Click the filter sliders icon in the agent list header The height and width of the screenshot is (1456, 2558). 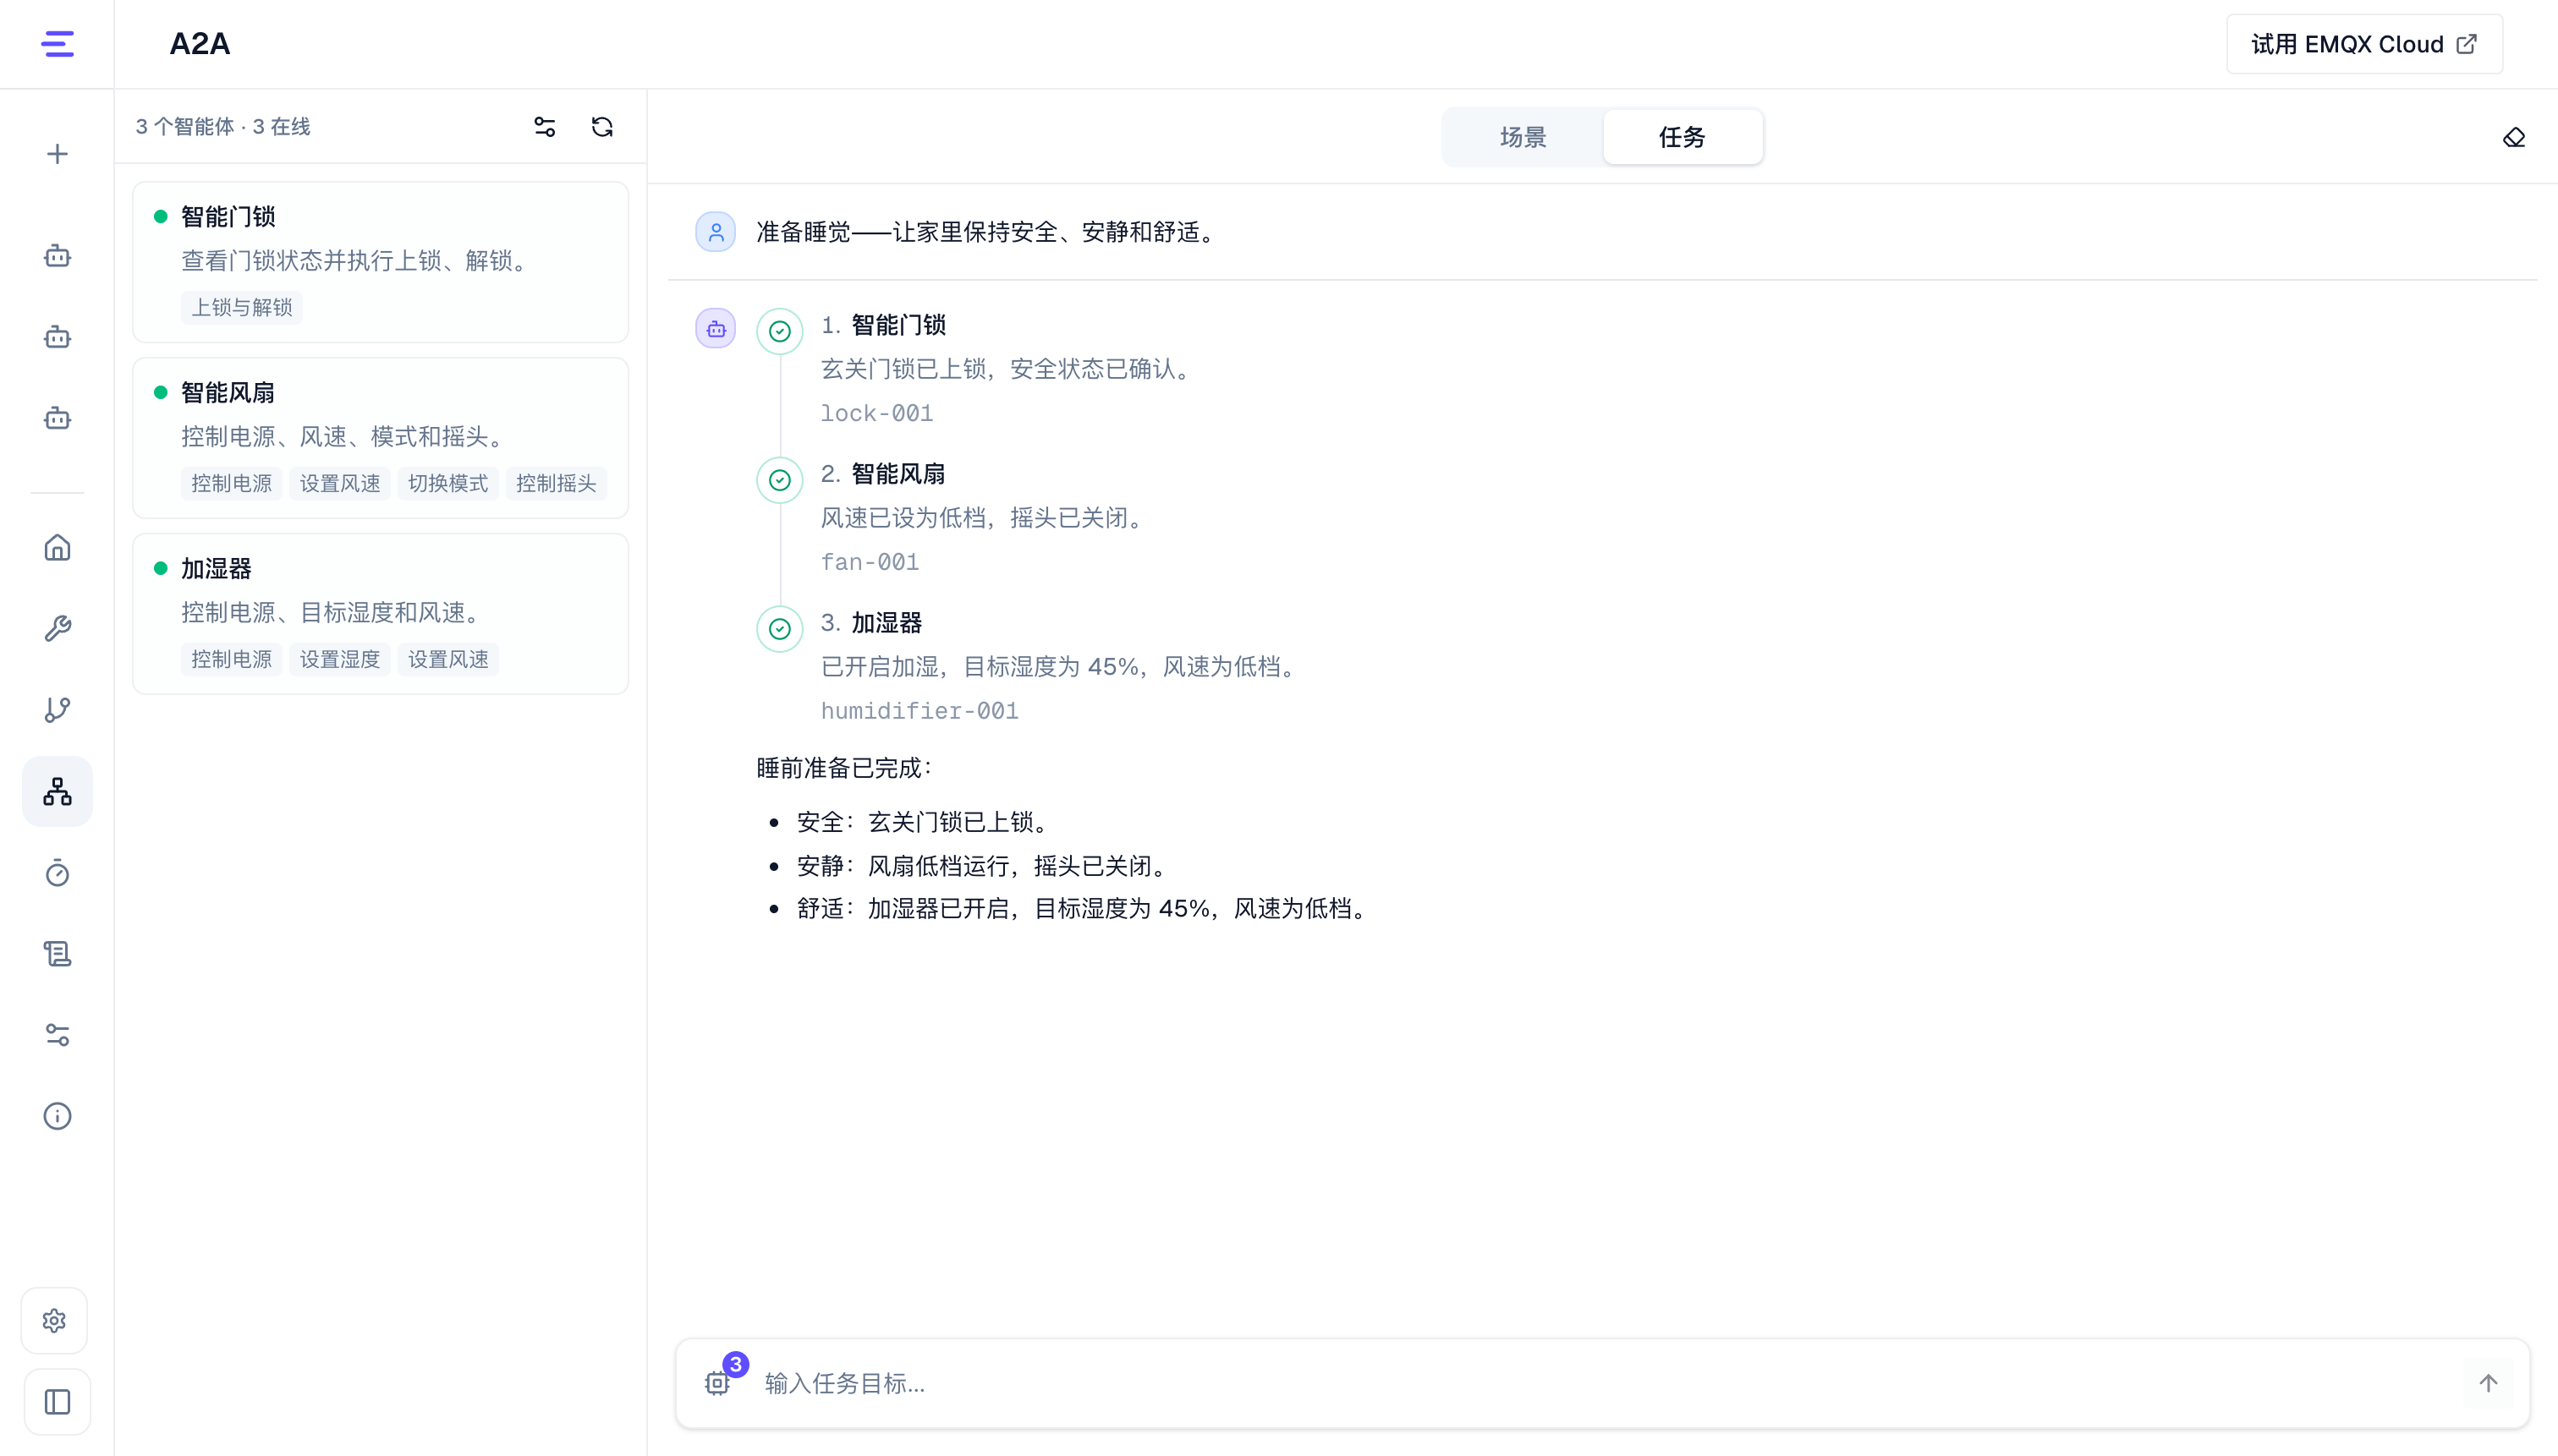(x=544, y=127)
